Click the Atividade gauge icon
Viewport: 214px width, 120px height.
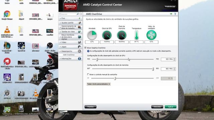coord(92,35)
